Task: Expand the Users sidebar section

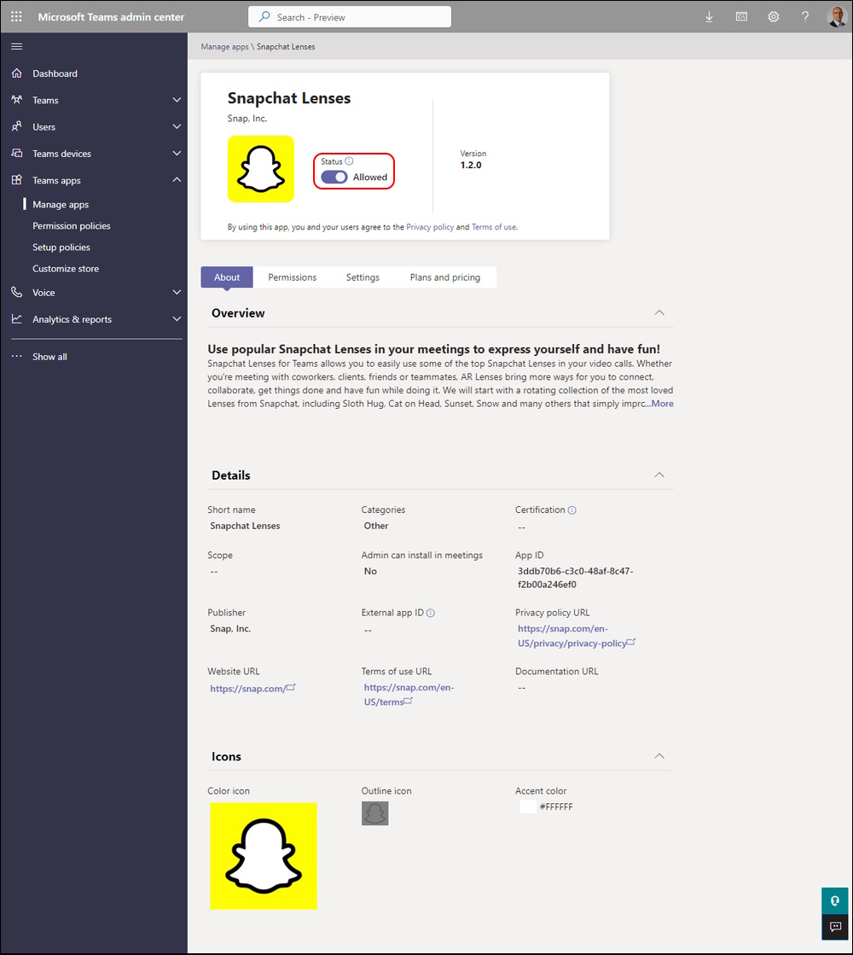Action: [177, 126]
